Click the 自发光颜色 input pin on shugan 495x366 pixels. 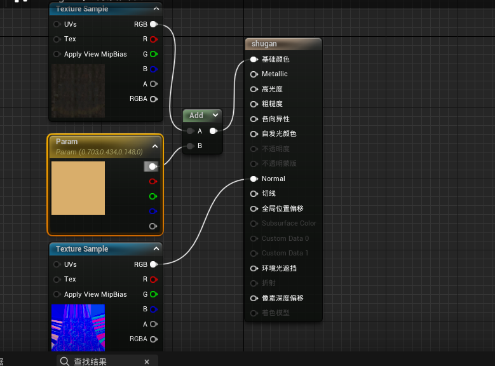click(254, 134)
